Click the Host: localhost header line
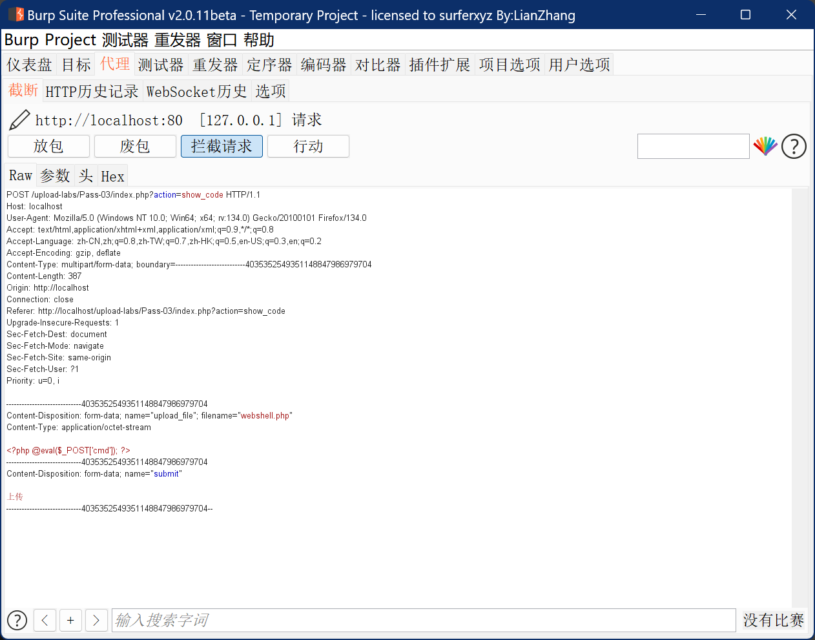 [34, 206]
